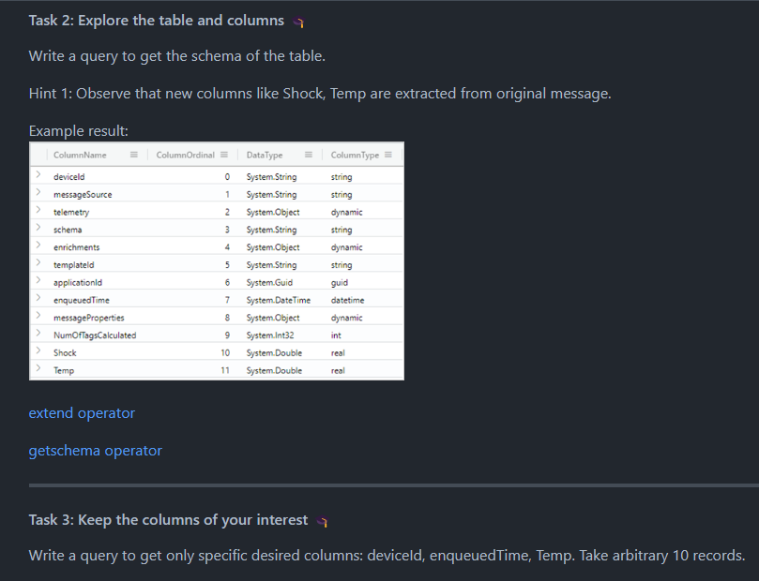
Task: Expand the messageSource row chevron
Action: [x=39, y=194]
